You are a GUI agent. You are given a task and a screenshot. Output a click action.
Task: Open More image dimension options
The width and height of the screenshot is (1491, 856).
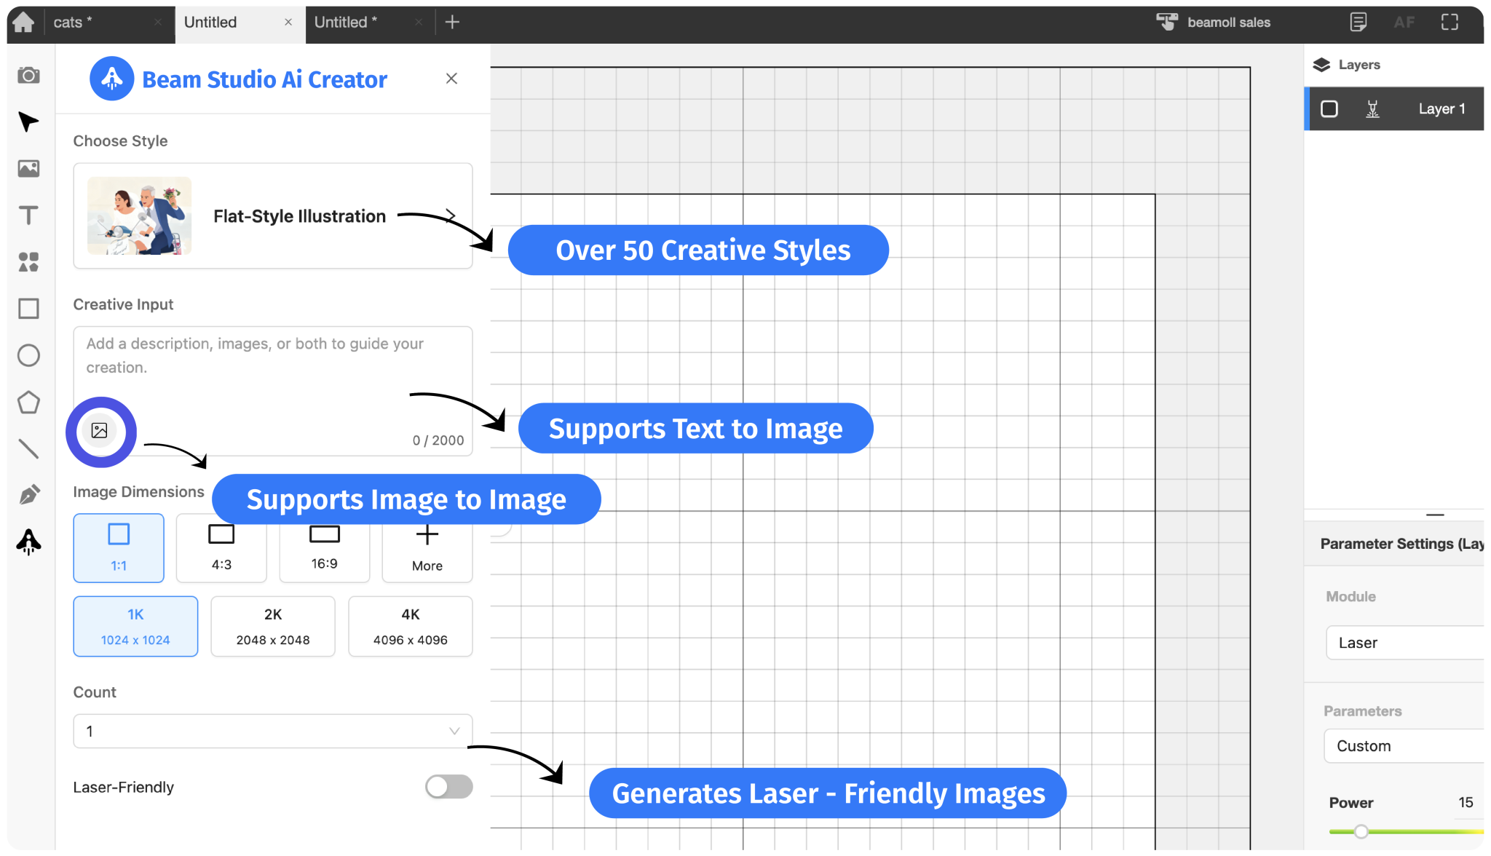coord(427,548)
